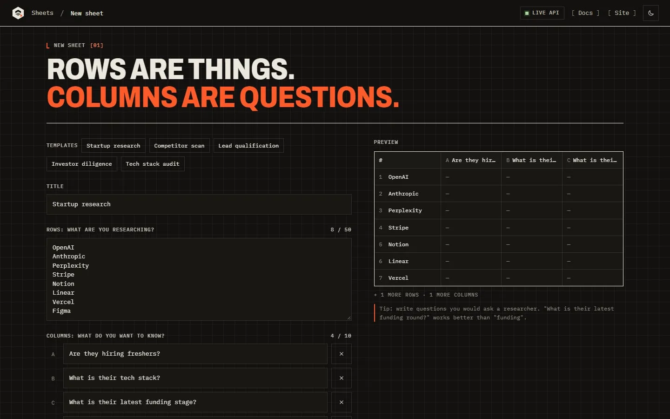
Task: Open the Docs link
Action: point(585,13)
